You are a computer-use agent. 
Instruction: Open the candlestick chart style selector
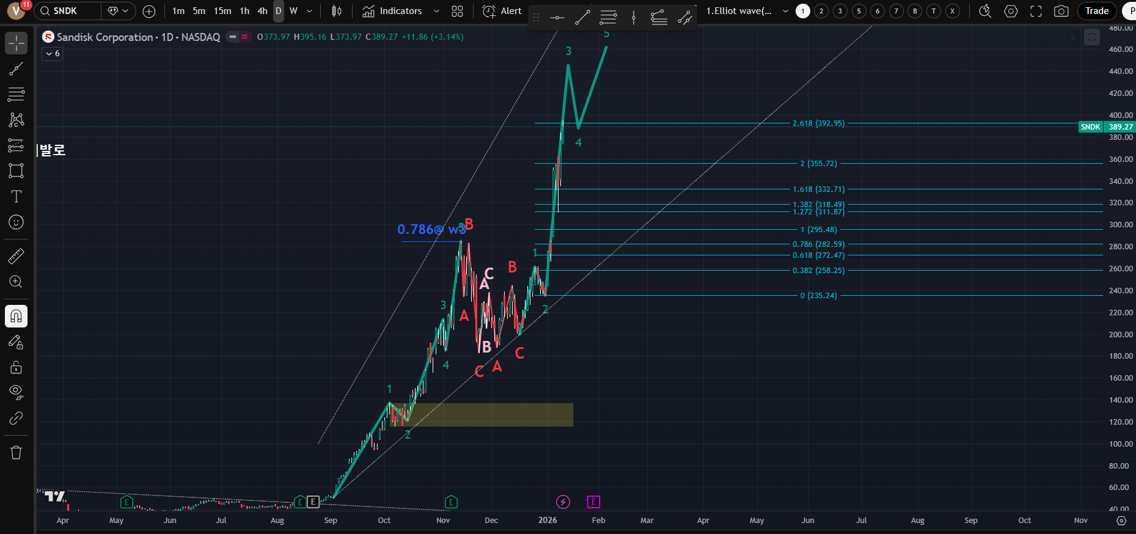point(336,11)
